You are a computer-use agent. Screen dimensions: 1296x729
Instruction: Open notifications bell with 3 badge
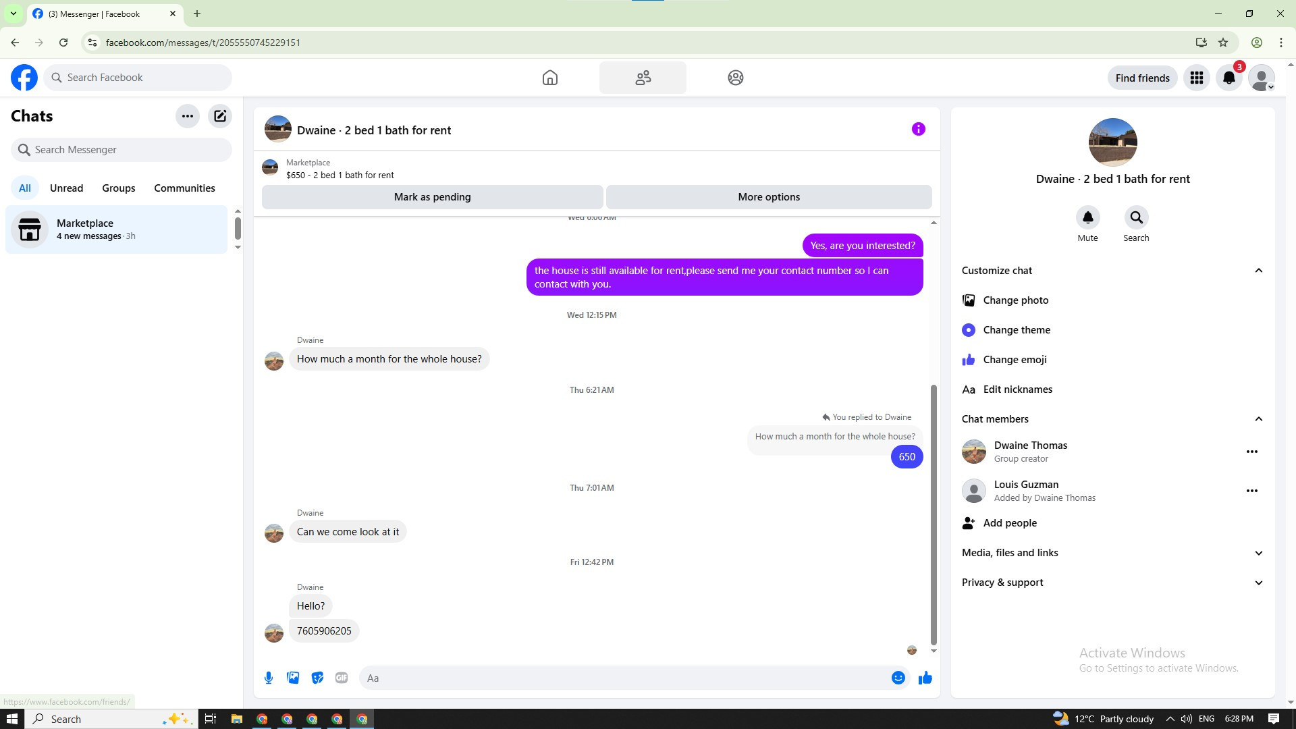pos(1229,78)
